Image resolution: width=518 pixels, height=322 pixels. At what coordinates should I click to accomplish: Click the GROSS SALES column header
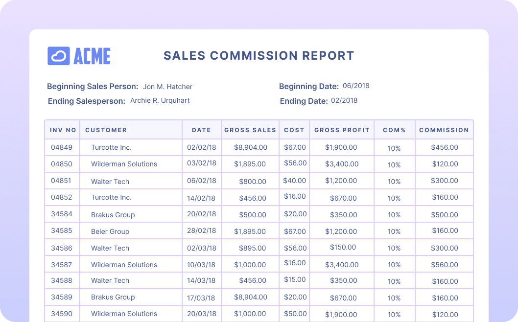coord(250,130)
